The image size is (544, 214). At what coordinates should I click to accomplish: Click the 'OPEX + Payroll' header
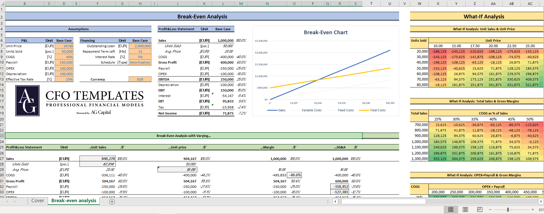pos(493,187)
